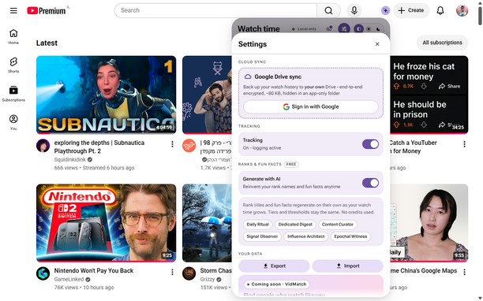
Task: Open the Subnautica playthrough thumbnail
Action: tap(107, 95)
